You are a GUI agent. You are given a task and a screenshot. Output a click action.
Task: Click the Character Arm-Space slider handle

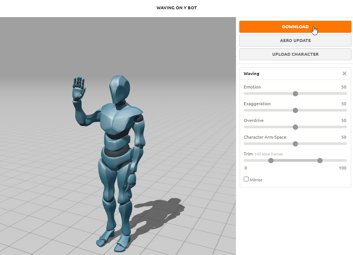pyautogui.click(x=295, y=144)
